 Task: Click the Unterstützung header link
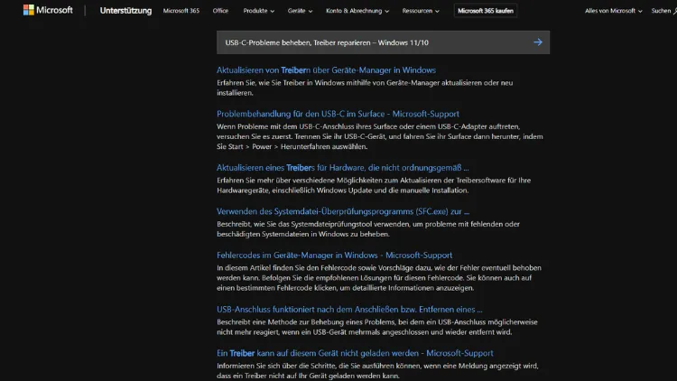pyautogui.click(x=124, y=11)
